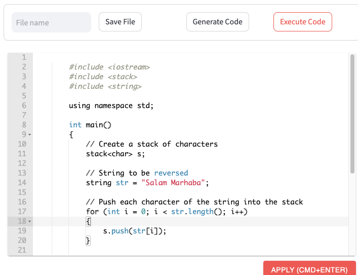Collapse the code fold at line 18
Viewport: 358px width, 275px height.
(x=29, y=222)
